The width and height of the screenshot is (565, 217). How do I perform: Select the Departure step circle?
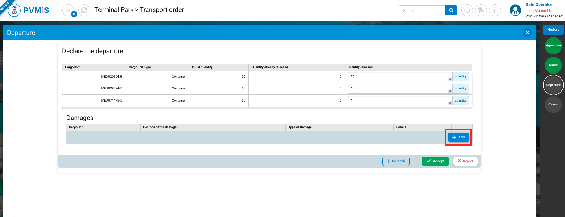(553, 85)
